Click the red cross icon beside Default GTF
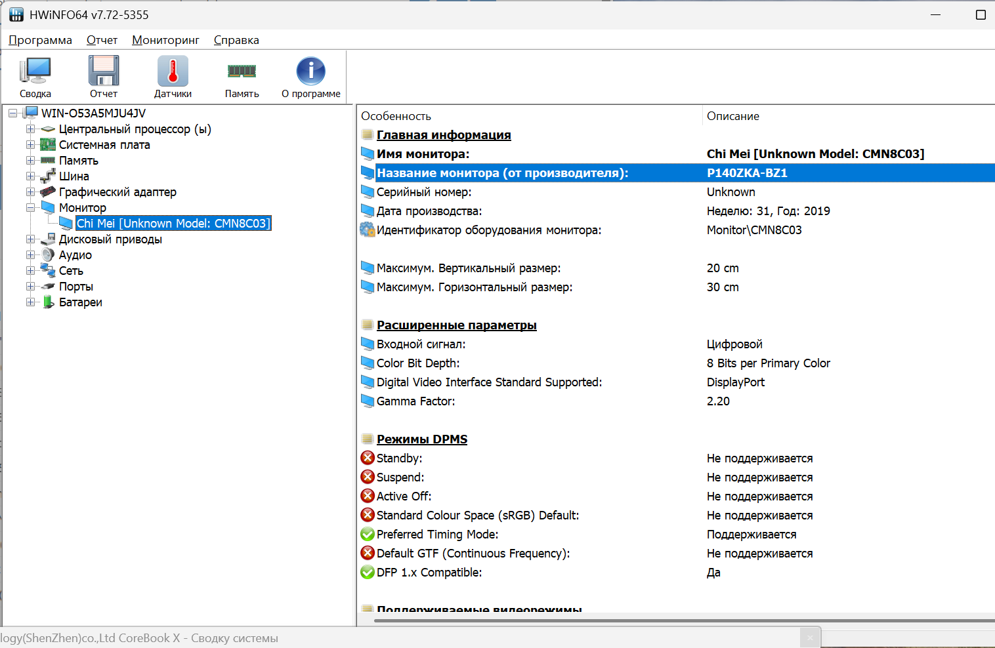 368,553
